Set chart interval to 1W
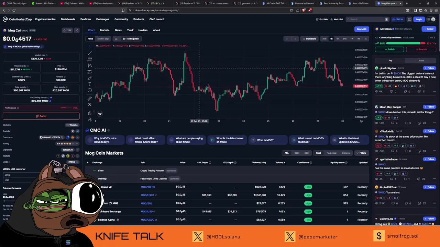 [x=352, y=39]
